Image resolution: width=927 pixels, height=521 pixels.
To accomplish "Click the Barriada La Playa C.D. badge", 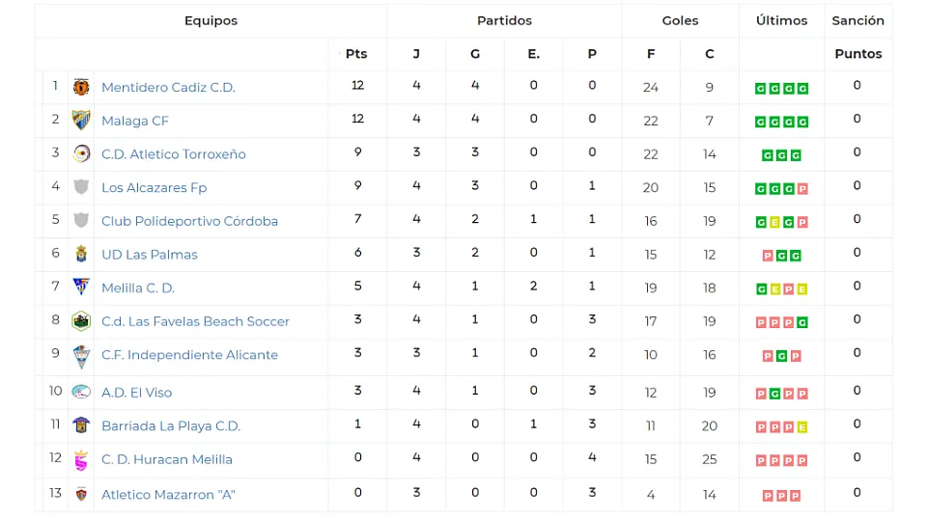I will point(81,425).
